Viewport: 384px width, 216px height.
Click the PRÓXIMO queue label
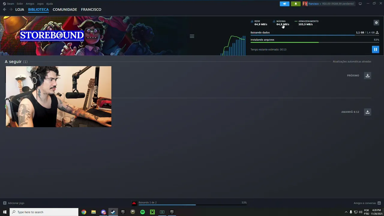[x=353, y=76]
